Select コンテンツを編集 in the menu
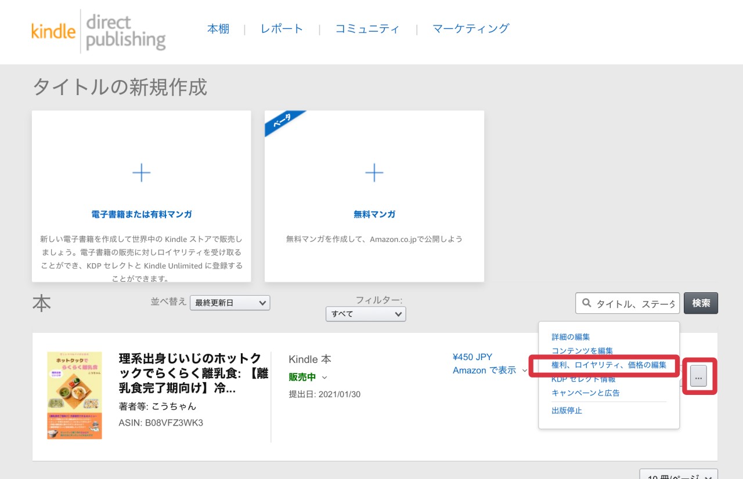 tap(582, 351)
